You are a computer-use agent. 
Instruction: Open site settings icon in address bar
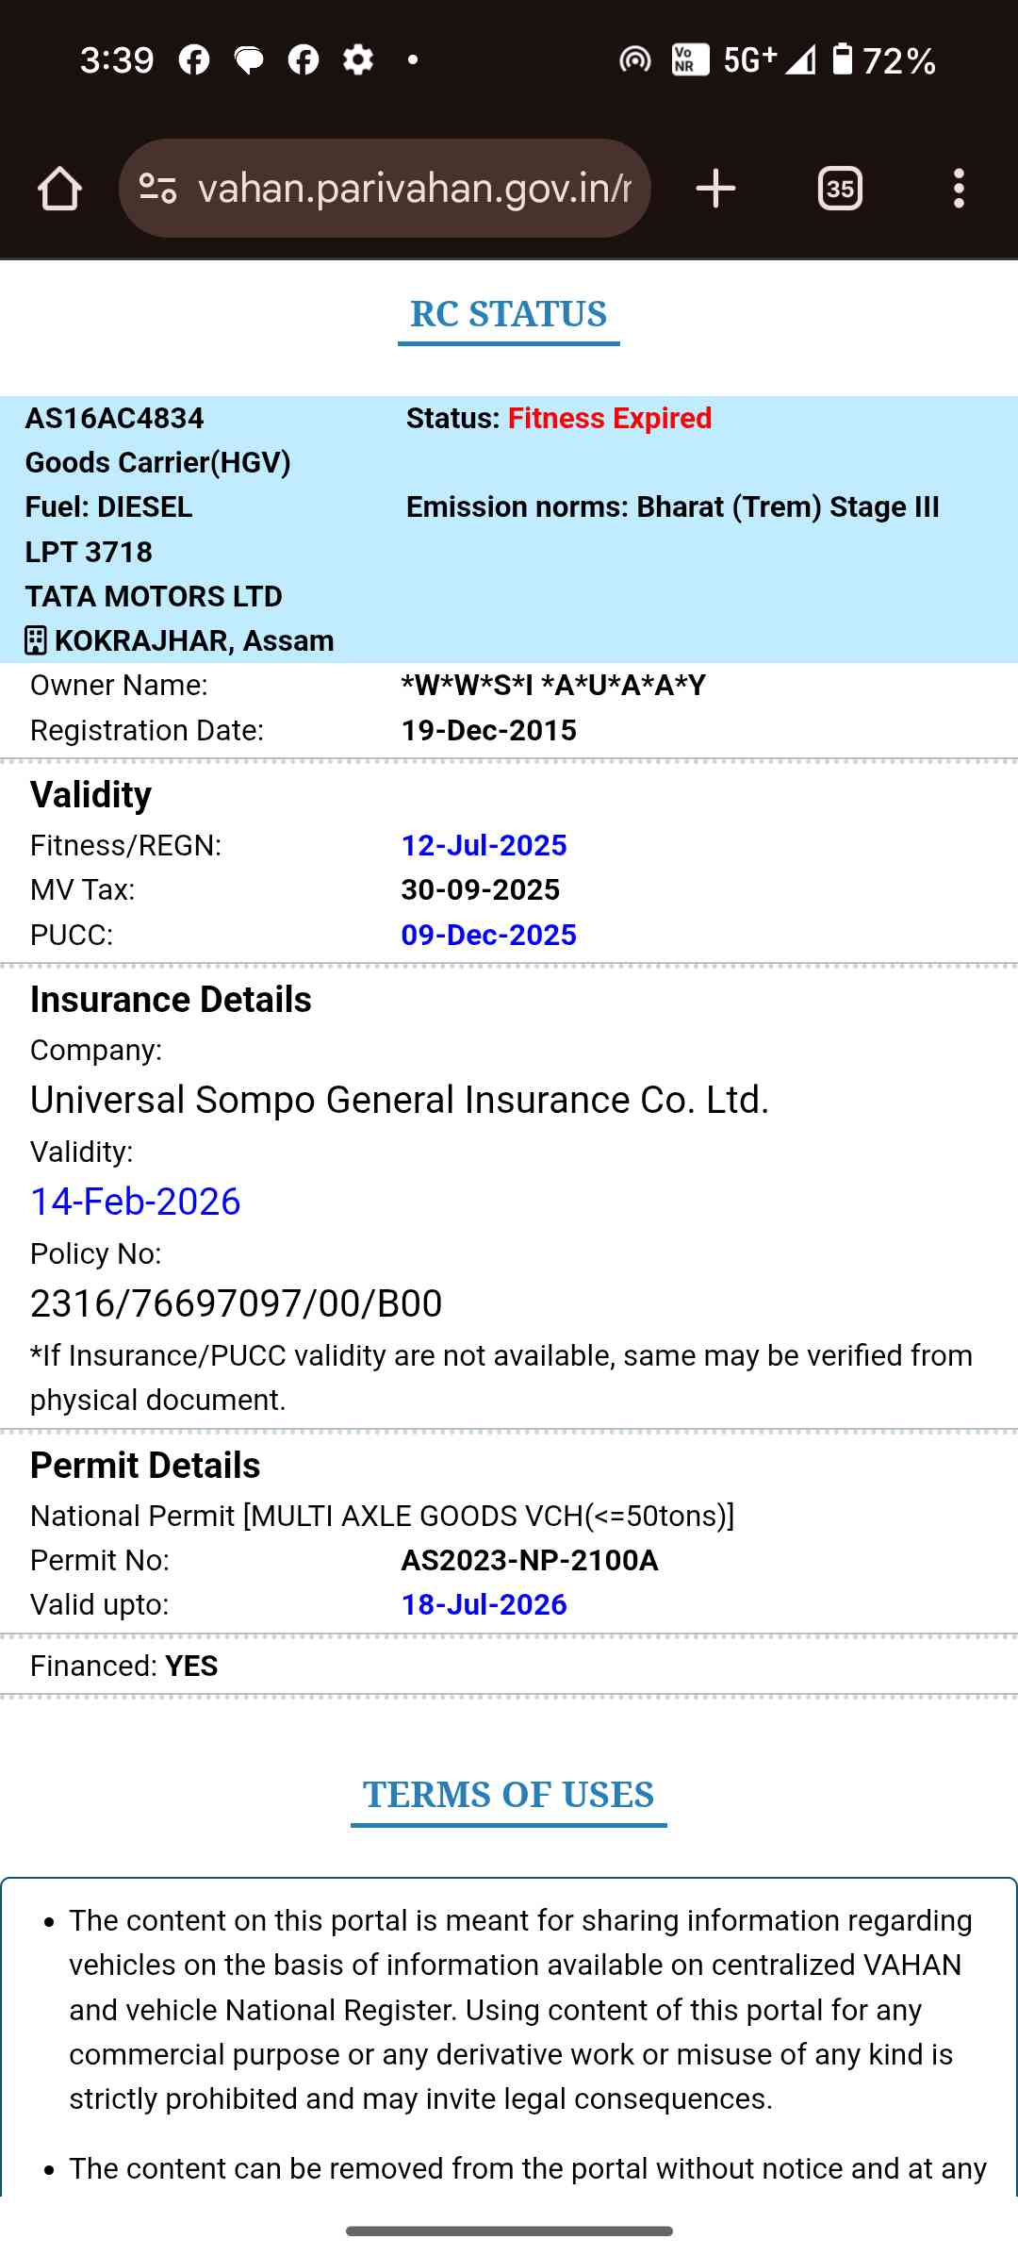pos(157,189)
